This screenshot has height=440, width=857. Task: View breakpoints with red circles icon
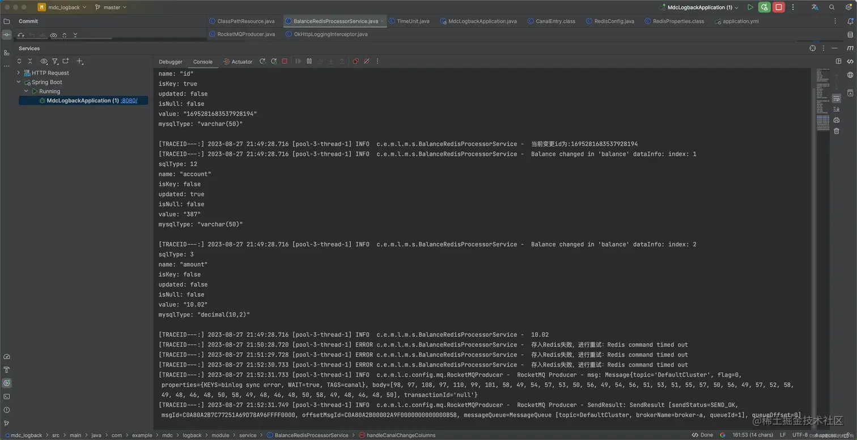coord(355,61)
